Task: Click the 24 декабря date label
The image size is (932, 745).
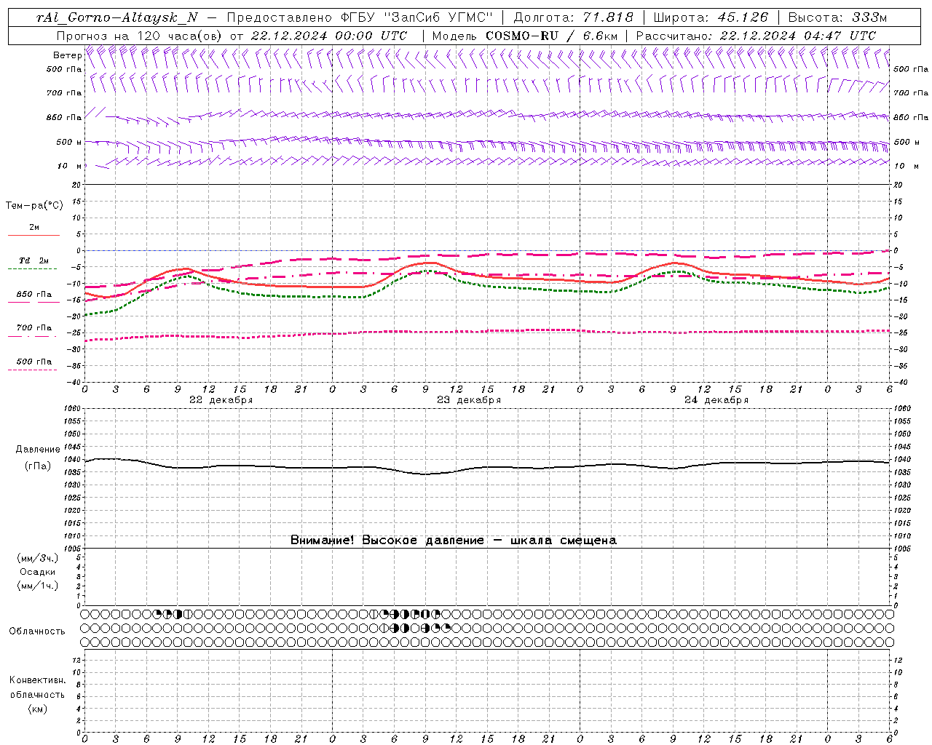Action: coord(716,400)
